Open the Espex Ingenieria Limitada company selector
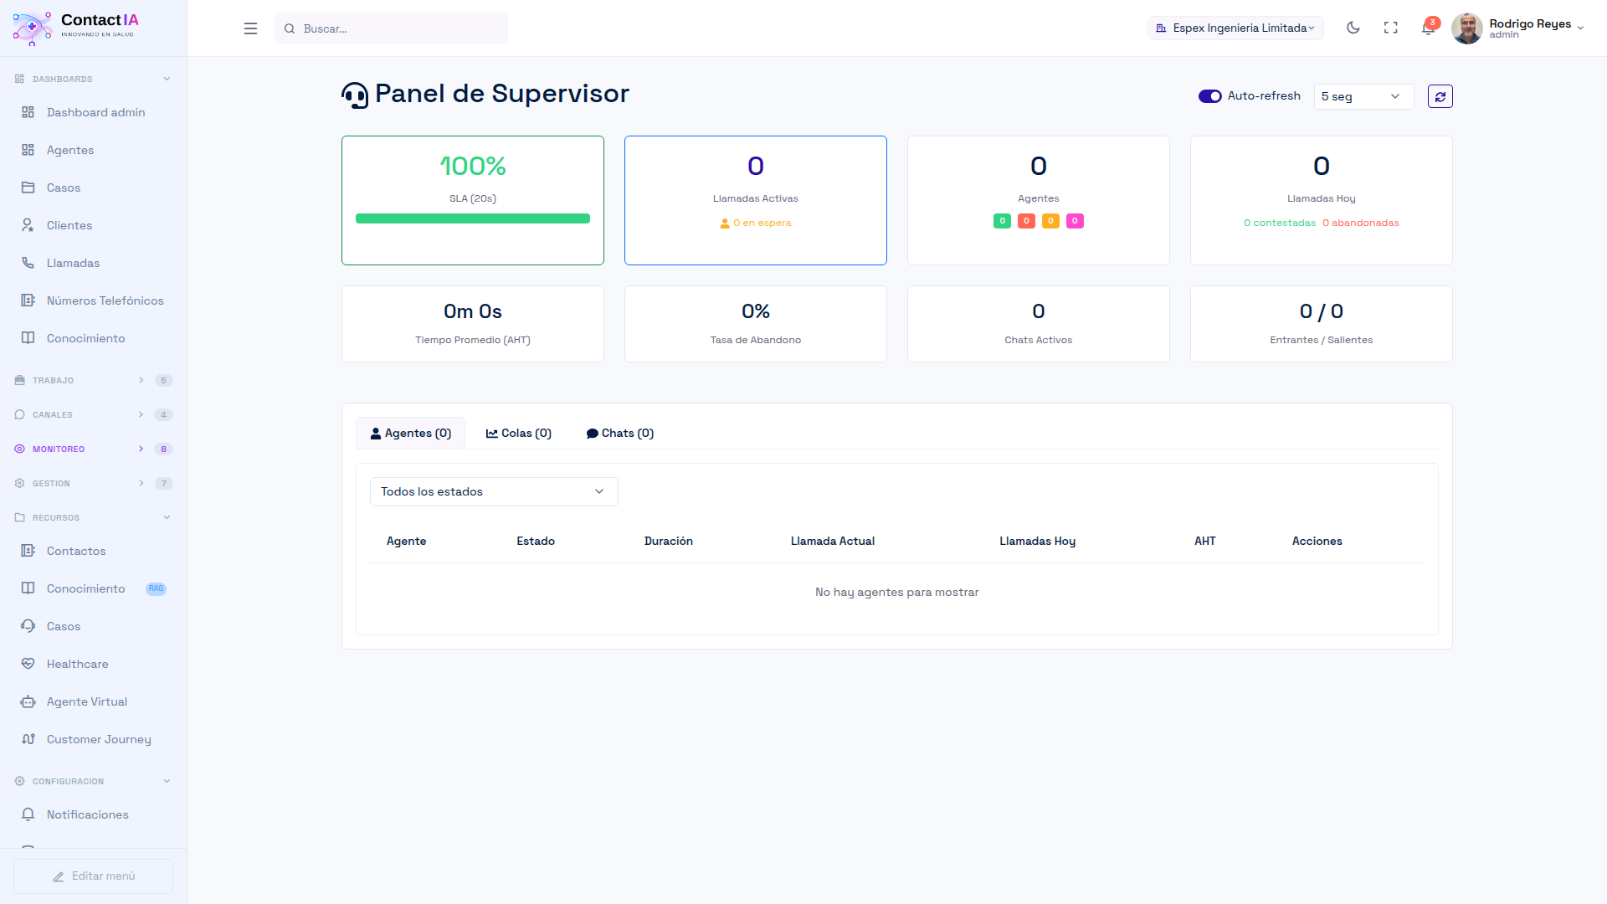The image size is (1607, 904). coord(1235,28)
